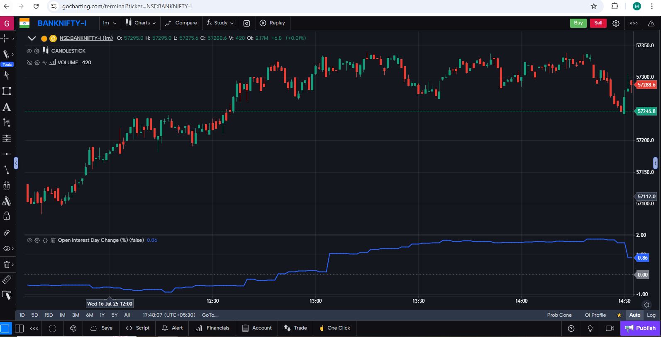Click the purple Publish button
Image resolution: width=661 pixels, height=337 pixels.
[640, 328]
